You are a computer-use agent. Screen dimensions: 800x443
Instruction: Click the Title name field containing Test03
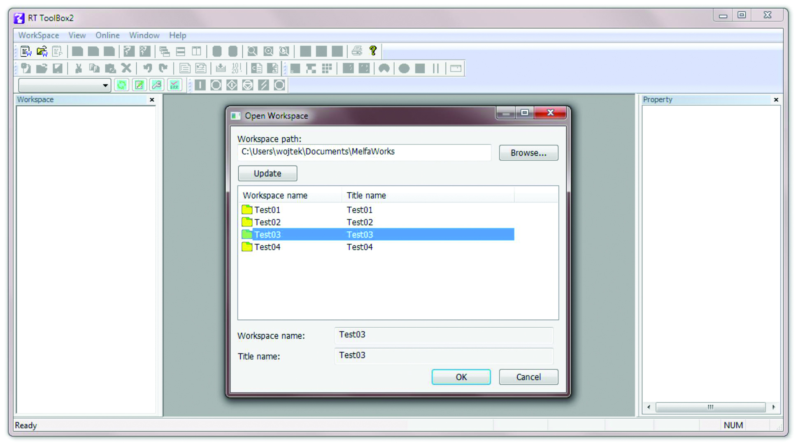point(444,355)
